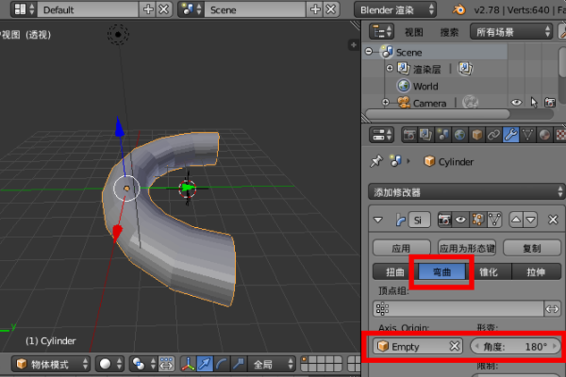566x377 pixels.
Task: Clear the Empty axis origin object
Action: (455, 346)
